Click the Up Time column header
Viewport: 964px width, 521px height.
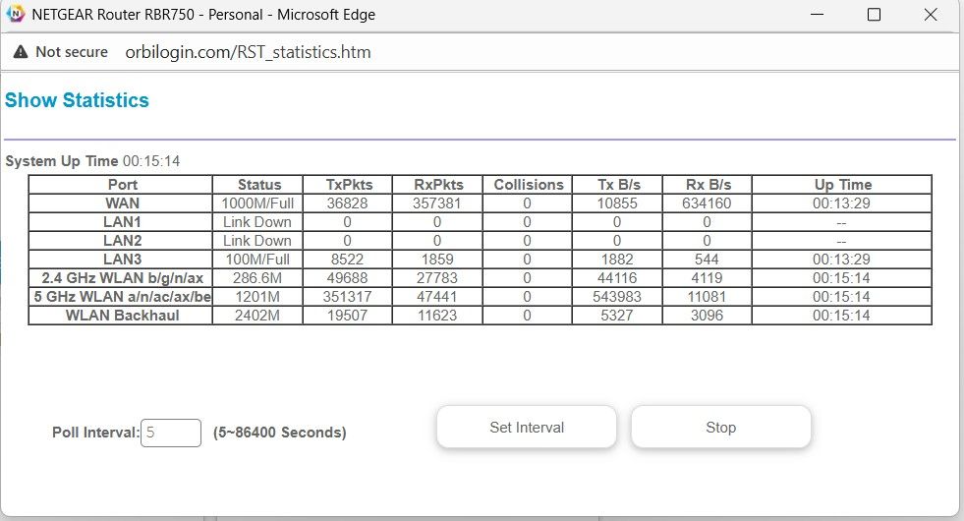coord(842,184)
